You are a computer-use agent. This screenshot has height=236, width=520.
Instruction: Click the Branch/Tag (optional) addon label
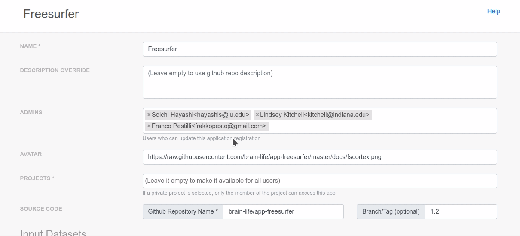point(391,211)
